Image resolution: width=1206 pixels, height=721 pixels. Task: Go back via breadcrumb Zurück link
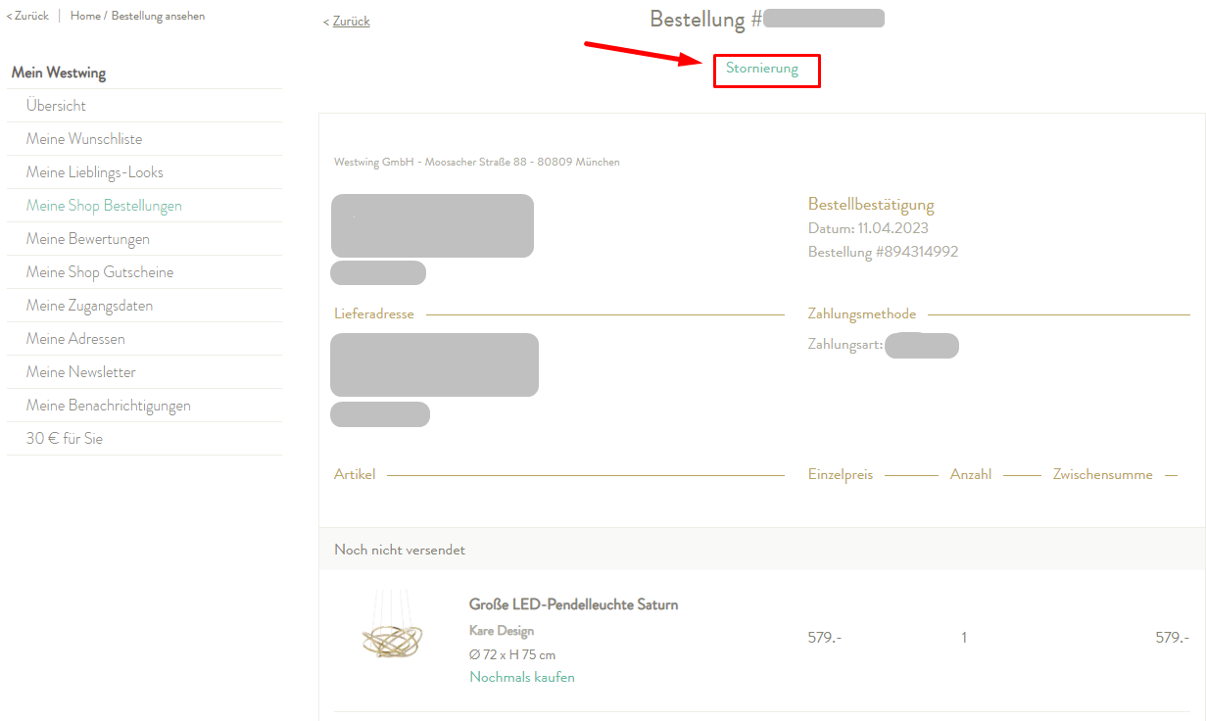click(x=28, y=16)
